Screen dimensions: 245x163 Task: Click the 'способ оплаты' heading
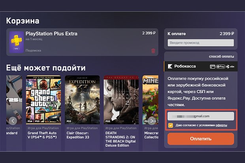pos(221,56)
